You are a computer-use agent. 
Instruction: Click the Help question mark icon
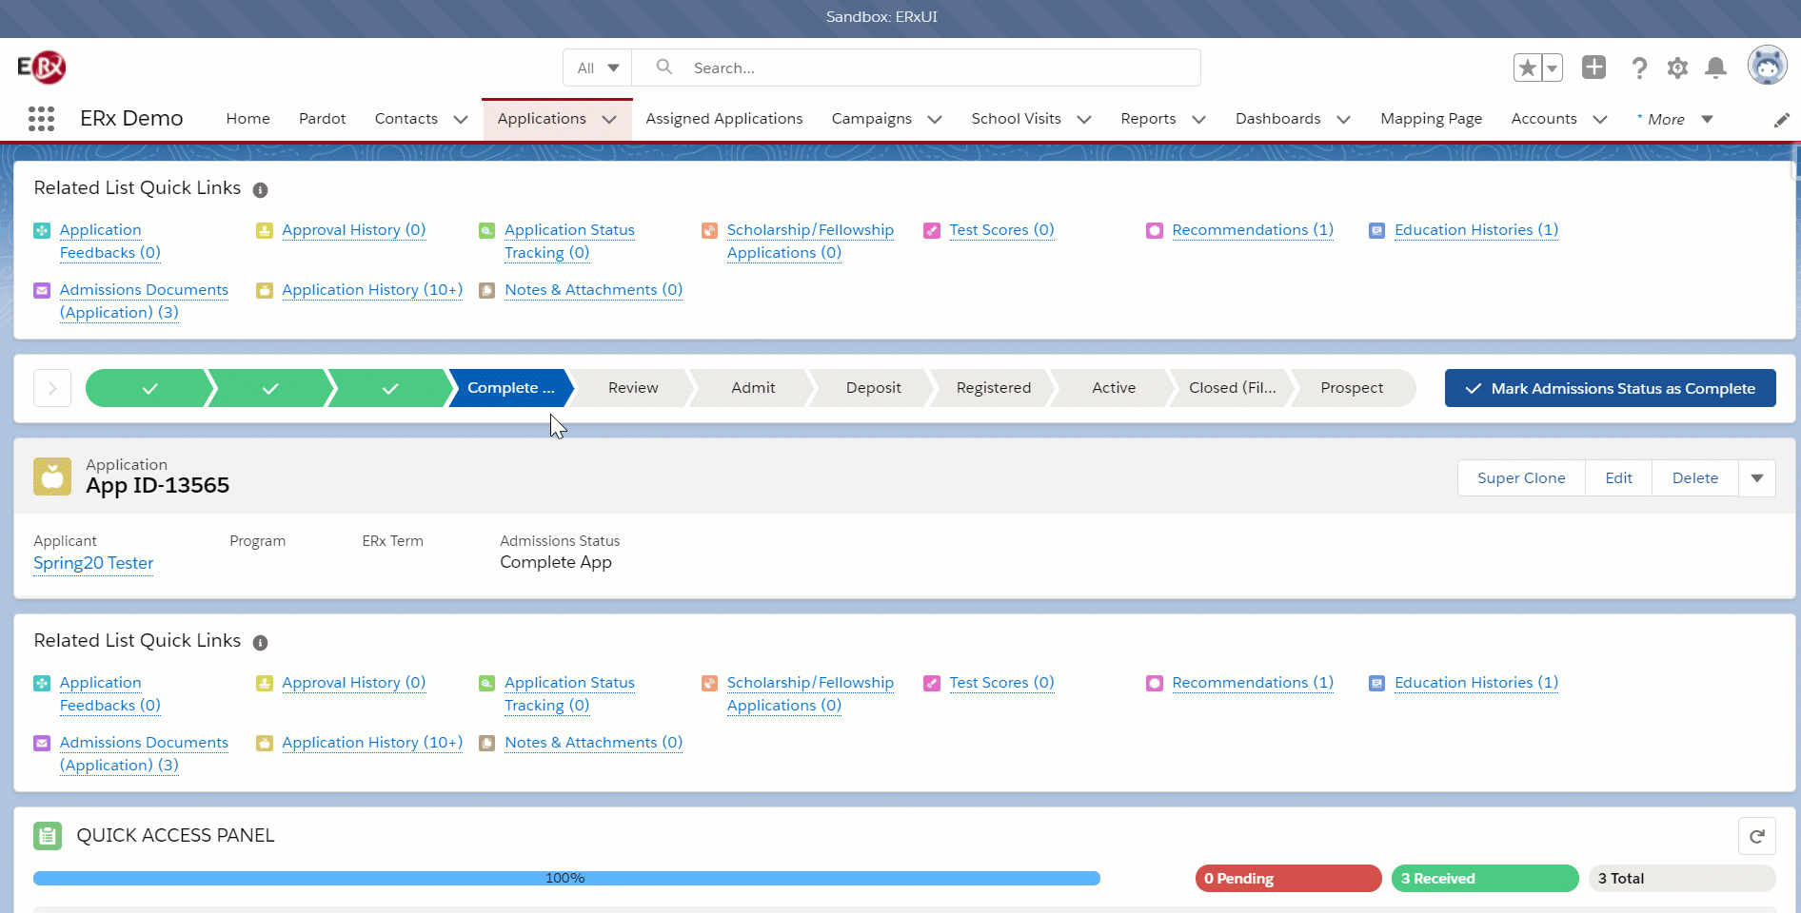click(x=1638, y=68)
